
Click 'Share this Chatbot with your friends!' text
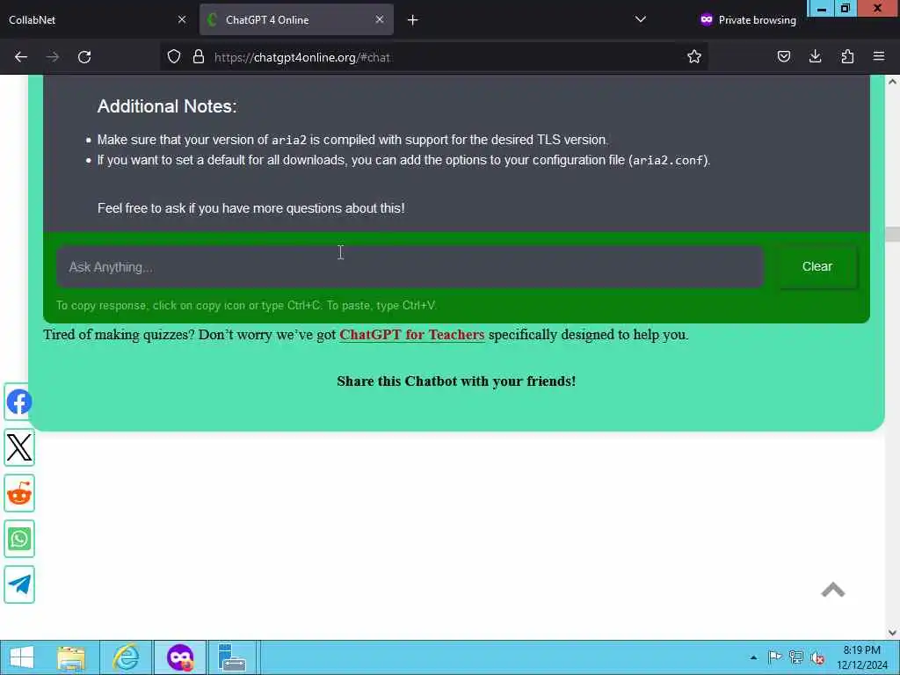456,381
